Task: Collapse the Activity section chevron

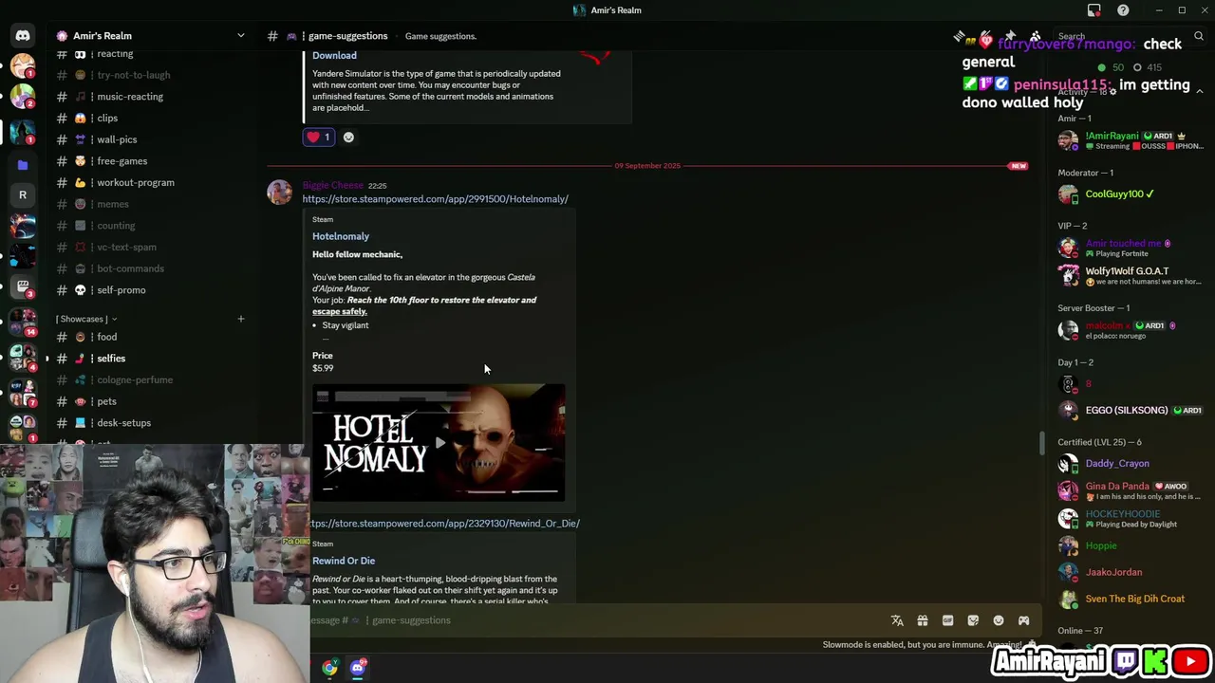Action: click(x=1200, y=92)
